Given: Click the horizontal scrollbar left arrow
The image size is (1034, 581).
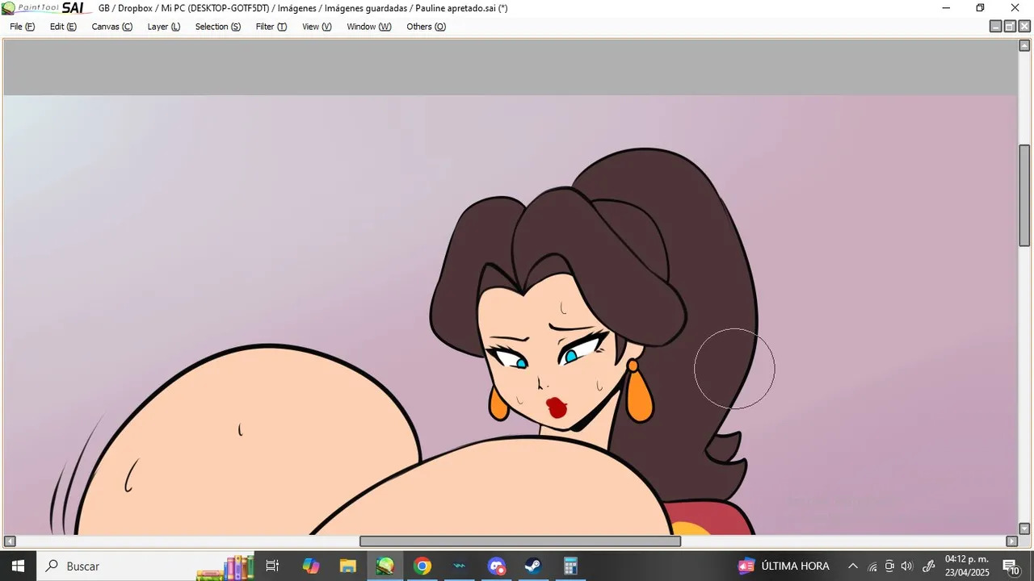Looking at the screenshot, I should 10,541.
